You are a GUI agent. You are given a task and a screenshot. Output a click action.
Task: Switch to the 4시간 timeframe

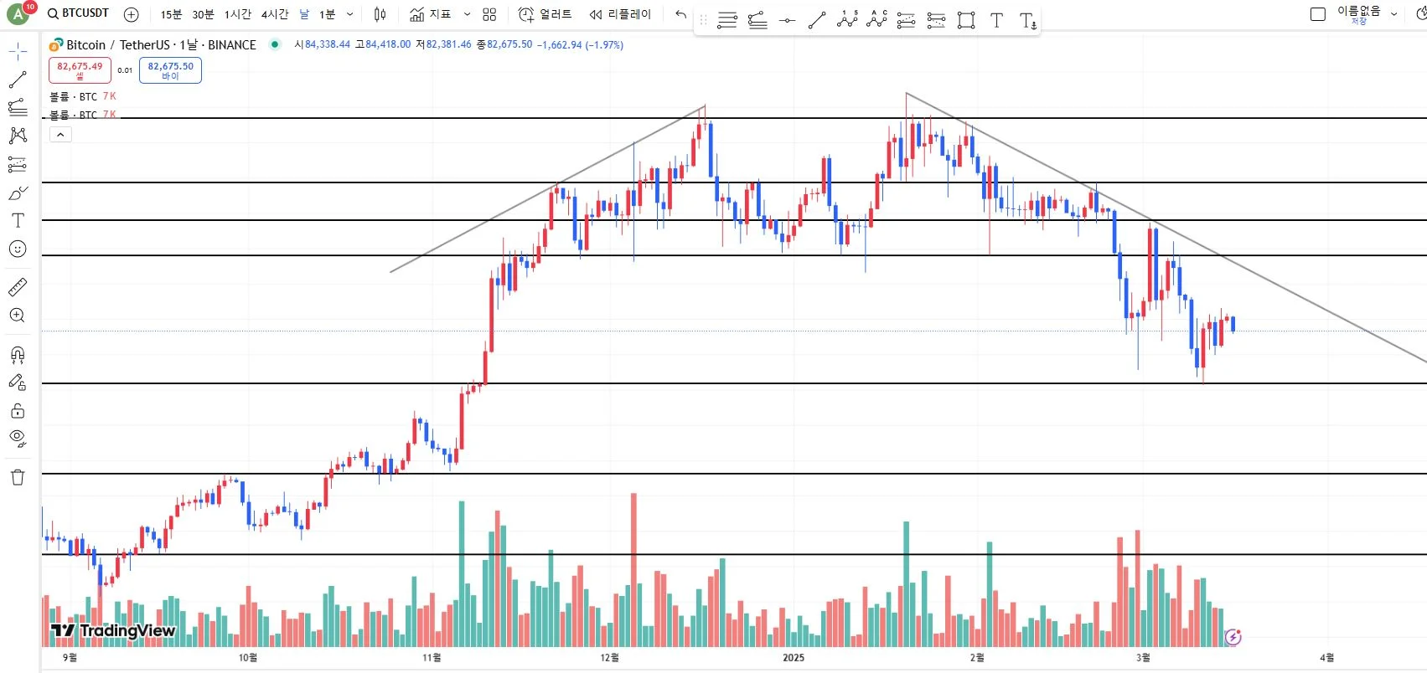[x=274, y=14]
